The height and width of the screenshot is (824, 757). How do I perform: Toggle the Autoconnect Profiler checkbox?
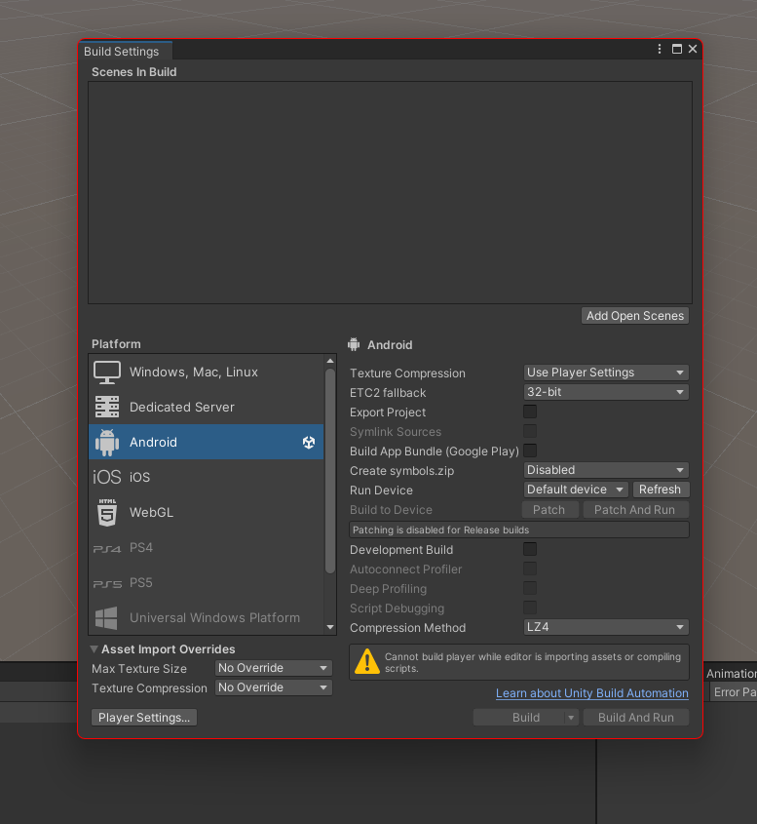(530, 569)
